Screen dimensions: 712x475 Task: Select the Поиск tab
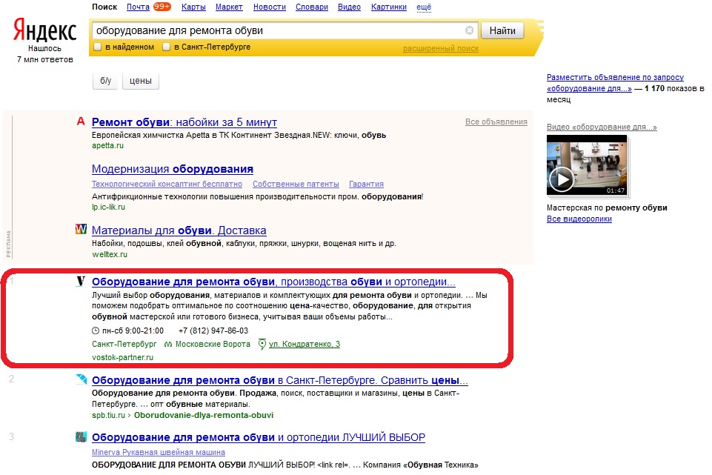click(x=104, y=7)
